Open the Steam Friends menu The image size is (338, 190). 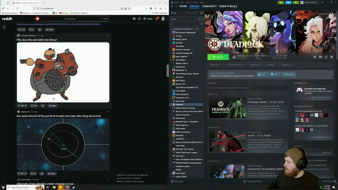pyautogui.click(x=189, y=2)
